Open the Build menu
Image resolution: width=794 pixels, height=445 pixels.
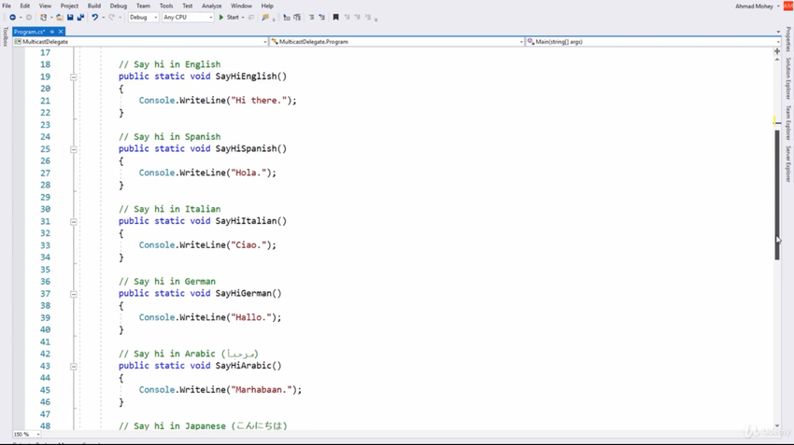coord(94,6)
